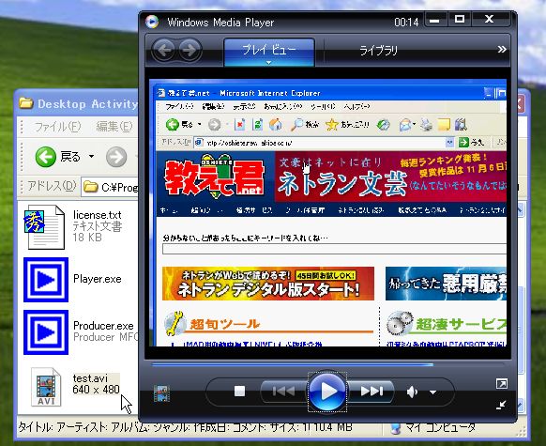Go back in Media Player navigation

coord(164,50)
